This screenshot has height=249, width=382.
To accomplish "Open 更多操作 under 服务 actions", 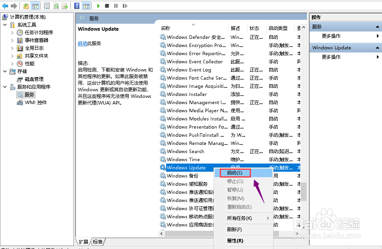I will [331, 36].
